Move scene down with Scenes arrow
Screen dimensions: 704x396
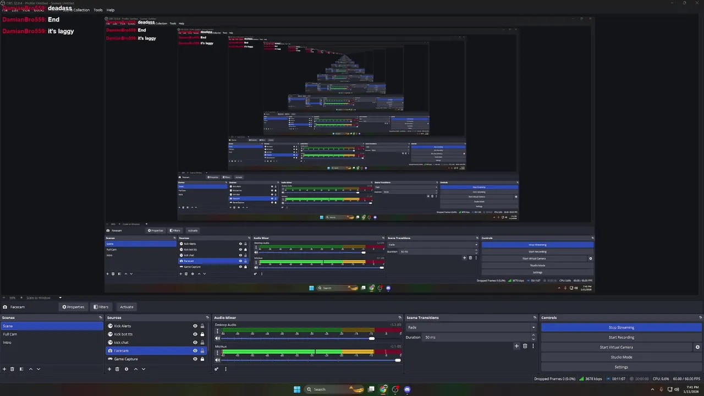38,369
